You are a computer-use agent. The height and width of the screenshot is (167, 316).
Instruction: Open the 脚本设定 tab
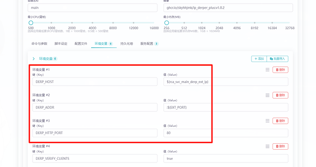[61, 43]
